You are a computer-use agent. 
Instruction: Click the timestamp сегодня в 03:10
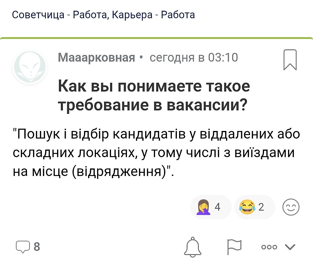pyautogui.click(x=194, y=58)
